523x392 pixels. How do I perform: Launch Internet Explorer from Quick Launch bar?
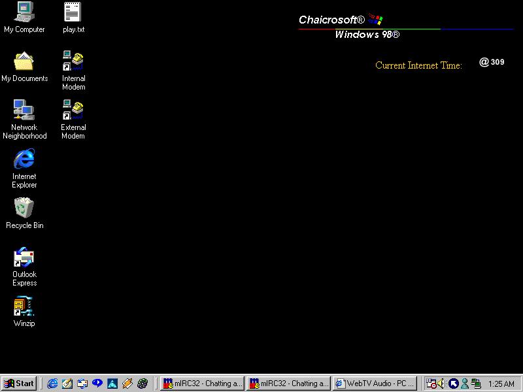[x=52, y=384]
